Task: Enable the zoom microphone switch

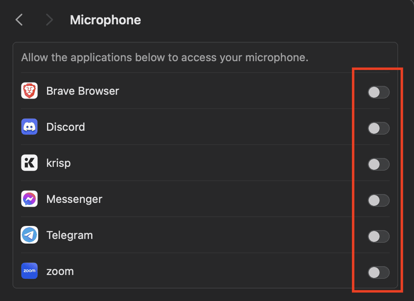Action: [378, 273]
